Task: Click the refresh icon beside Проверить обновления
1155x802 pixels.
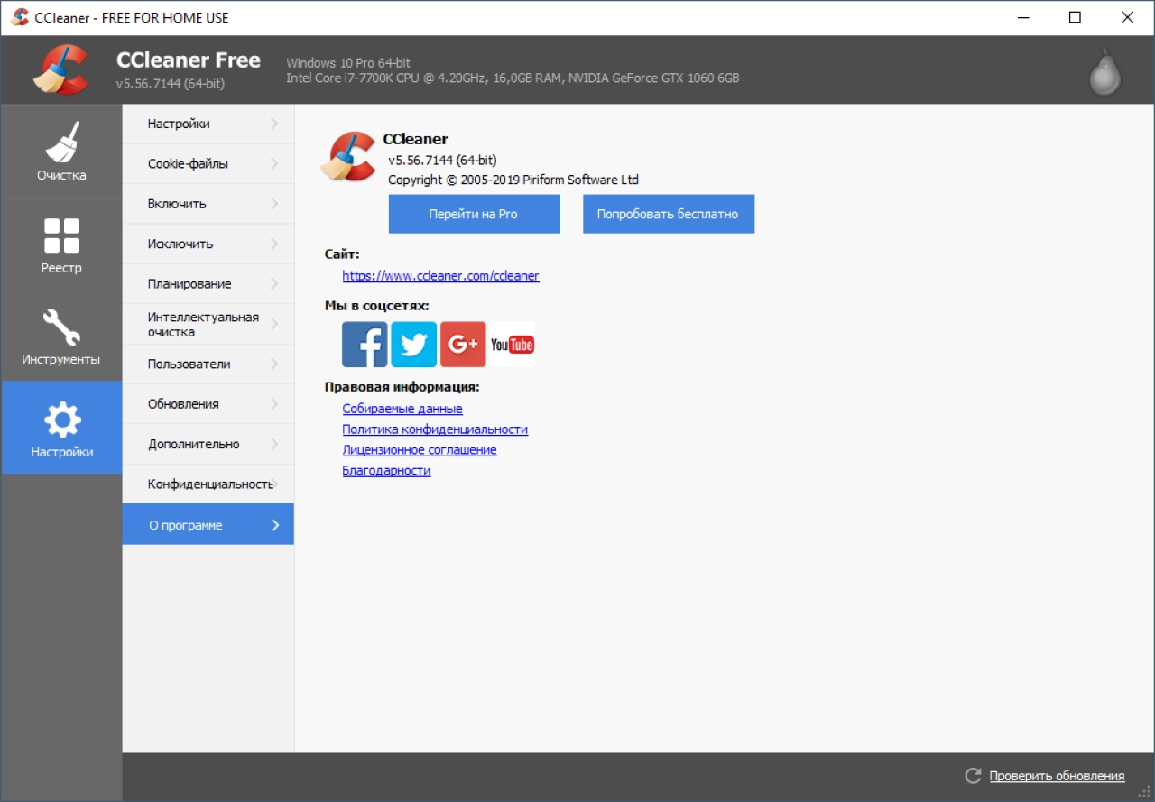Action: tap(973, 776)
